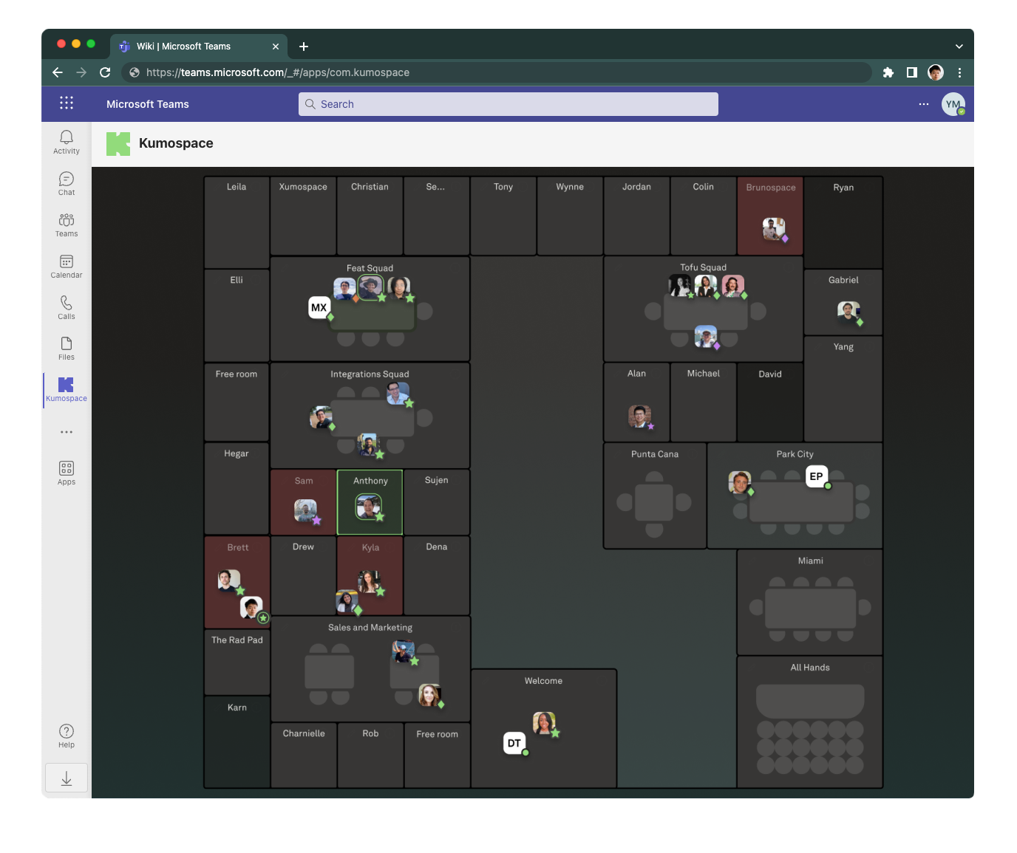Screen dimensions: 1017x853
Task: Click the download desktop app arrow
Action: 66,778
